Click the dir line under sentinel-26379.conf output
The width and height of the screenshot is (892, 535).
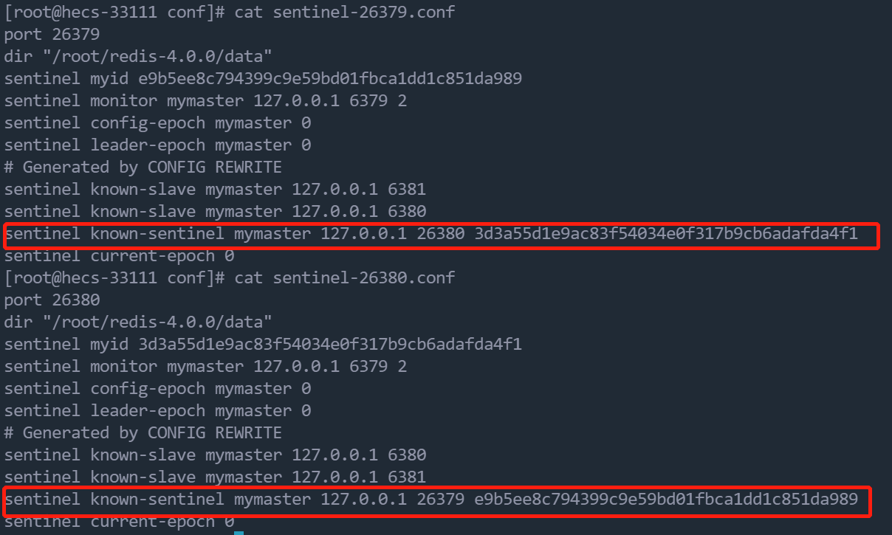(x=138, y=56)
